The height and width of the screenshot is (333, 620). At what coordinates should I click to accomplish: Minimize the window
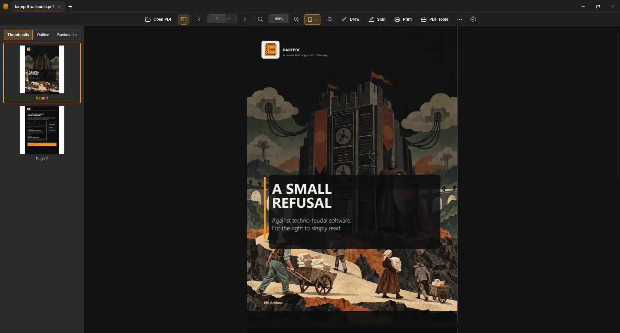(583, 6)
